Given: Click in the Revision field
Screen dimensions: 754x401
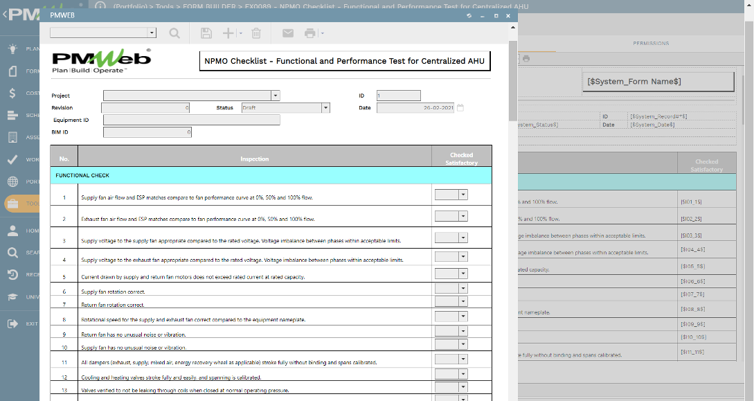Looking at the screenshot, I should tap(145, 108).
